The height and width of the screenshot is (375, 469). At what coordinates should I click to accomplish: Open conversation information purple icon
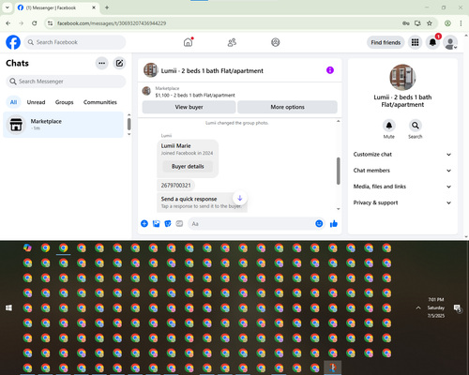tap(330, 70)
